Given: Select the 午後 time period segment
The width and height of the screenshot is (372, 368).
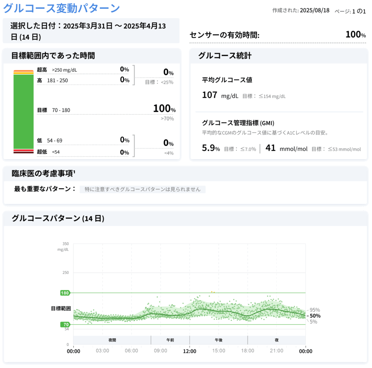Looking at the screenshot, I should [218, 340].
